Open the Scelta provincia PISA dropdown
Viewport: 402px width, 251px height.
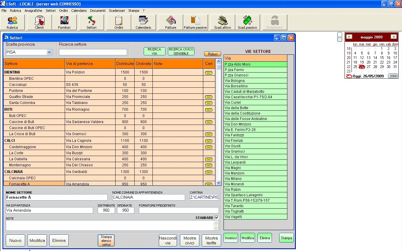pyautogui.click(x=49, y=52)
